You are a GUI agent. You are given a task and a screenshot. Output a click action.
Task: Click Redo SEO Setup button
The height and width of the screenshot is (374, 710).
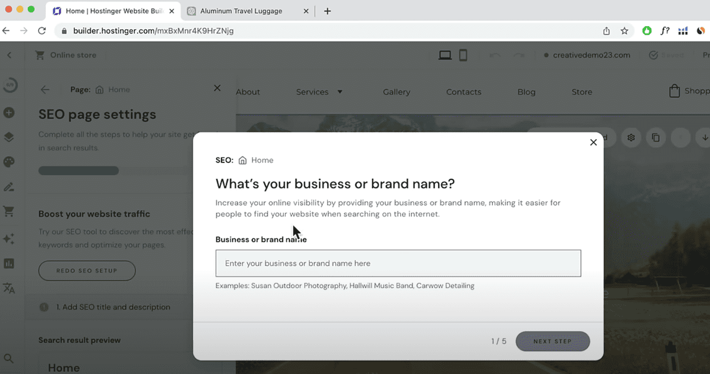pos(87,271)
